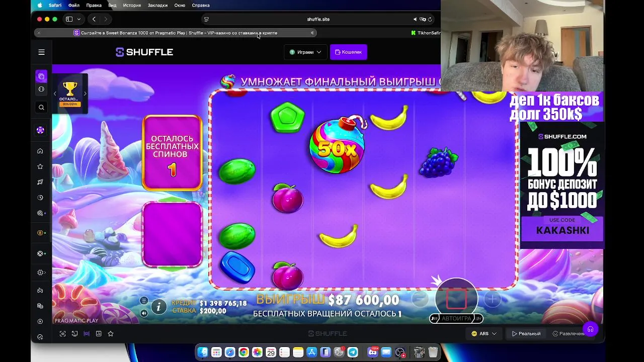Screen dimensions: 644x362
Task: Open the game controller icon in sidebar
Action: pyautogui.click(x=40, y=290)
